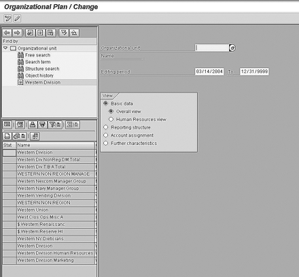The width and height of the screenshot is (299, 277).
Task: Open Object history in the search tree
Action: 39,76
